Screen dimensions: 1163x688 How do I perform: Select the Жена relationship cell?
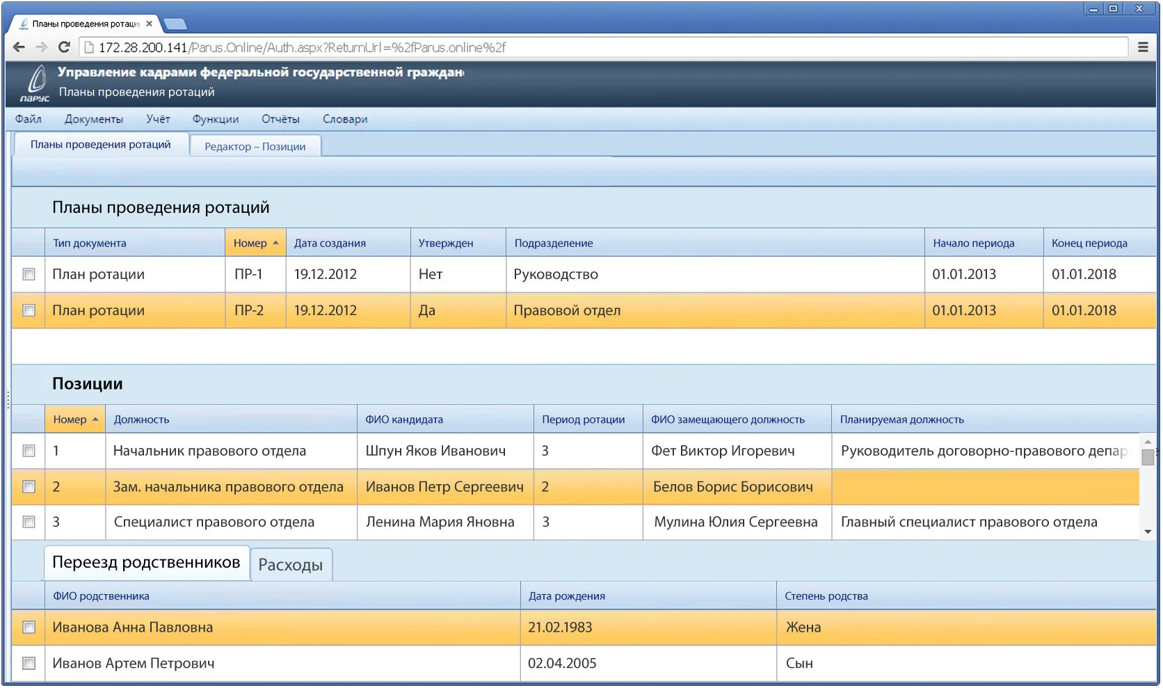pyautogui.click(x=967, y=627)
